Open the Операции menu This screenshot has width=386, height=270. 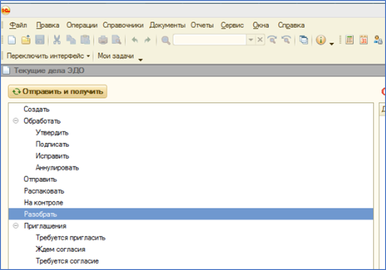tap(82, 25)
